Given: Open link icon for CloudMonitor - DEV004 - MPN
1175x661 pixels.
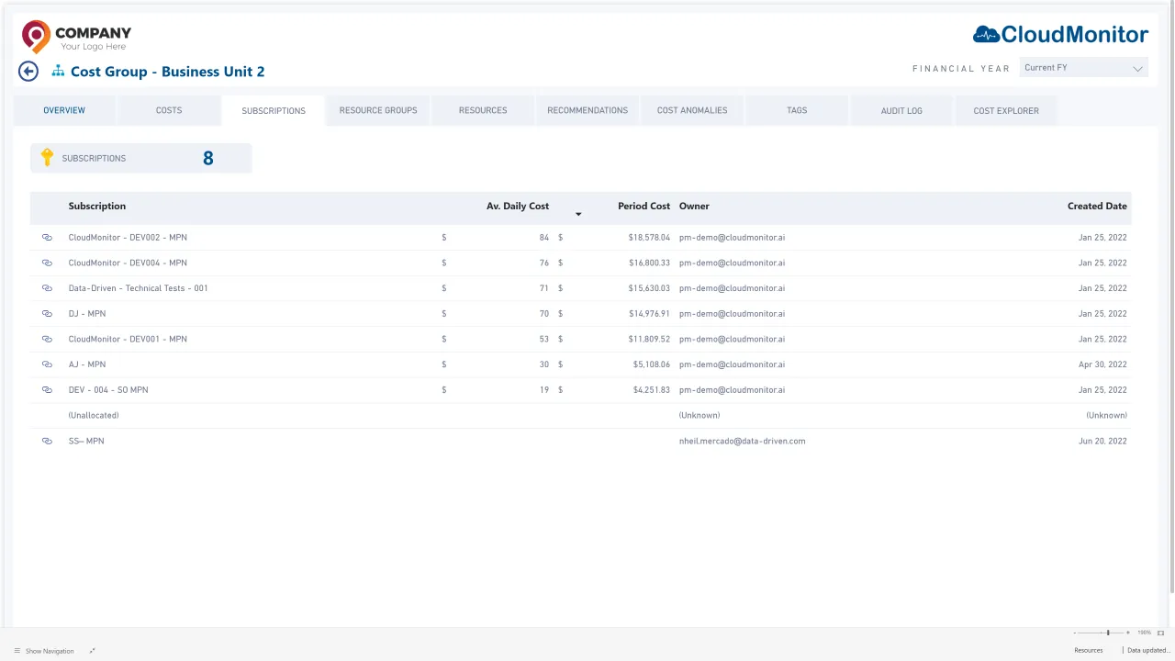Looking at the screenshot, I should pos(47,263).
